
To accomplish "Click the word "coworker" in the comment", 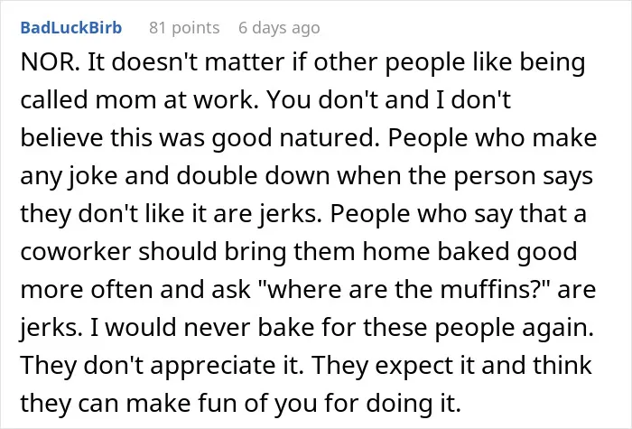I will pos(76,252).
